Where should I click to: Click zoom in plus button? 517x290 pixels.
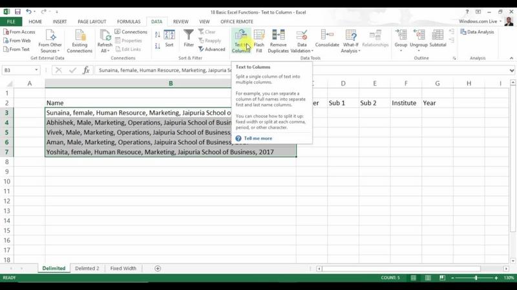[x=496, y=278]
